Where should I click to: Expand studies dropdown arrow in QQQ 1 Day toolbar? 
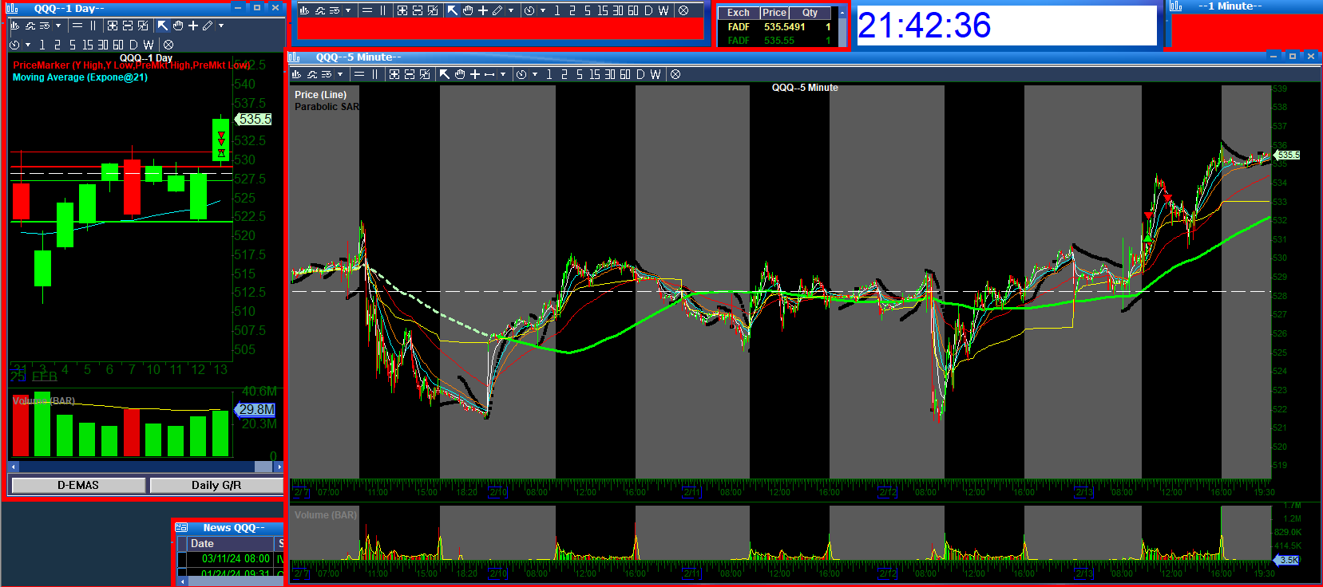pos(58,26)
